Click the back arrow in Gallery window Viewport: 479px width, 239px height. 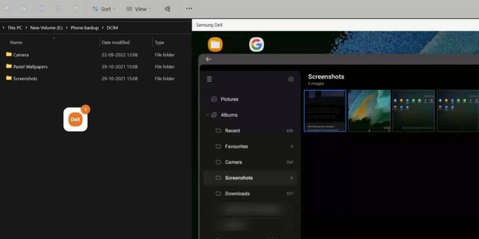tap(208, 59)
